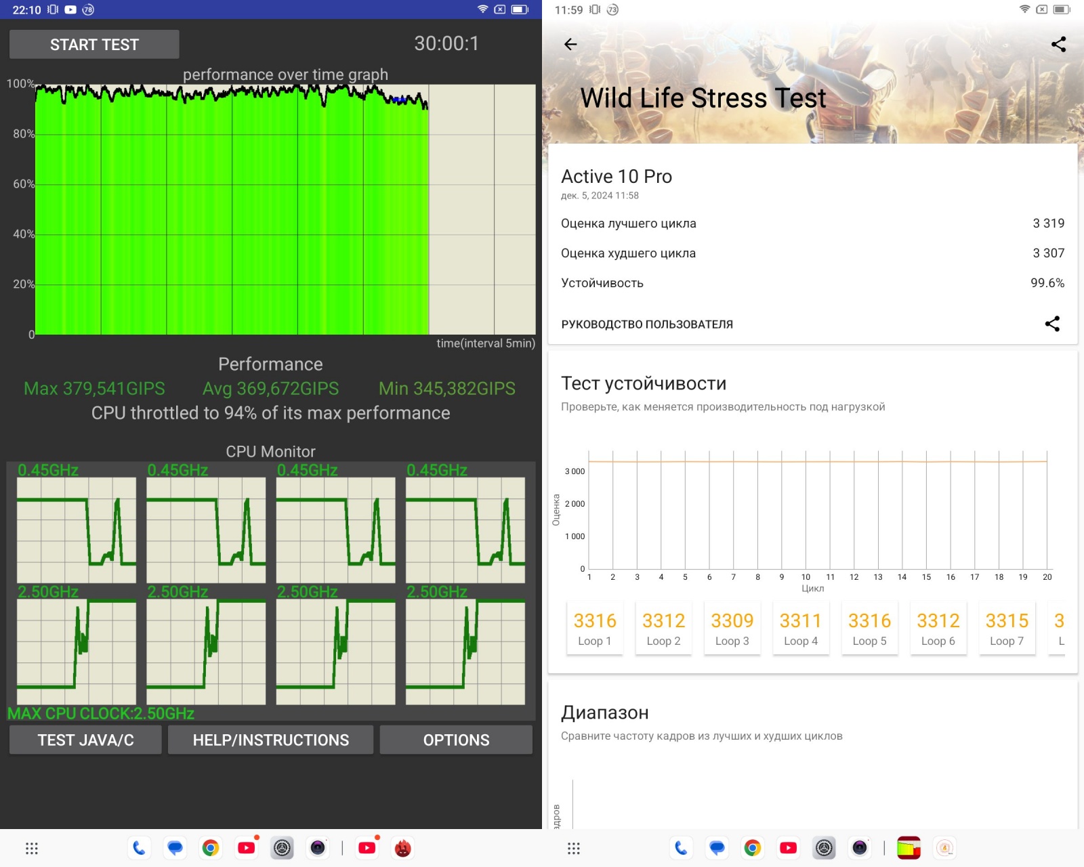Screen dimensions: 1084x867
Task: Tap the Avg 369,672GIPS value
Action: (270, 388)
